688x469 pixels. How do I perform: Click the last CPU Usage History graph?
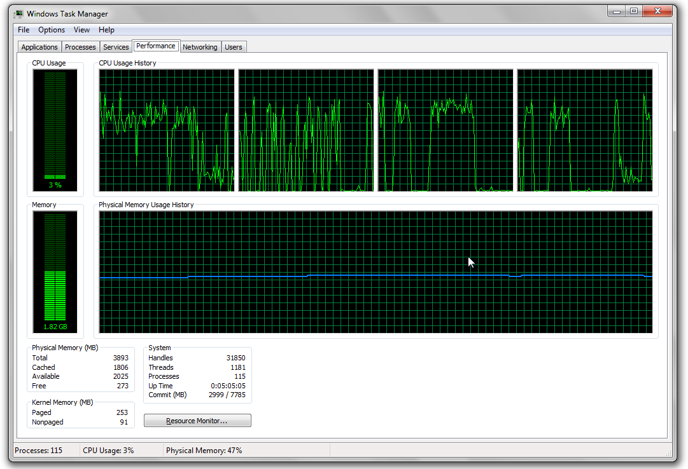[585, 130]
